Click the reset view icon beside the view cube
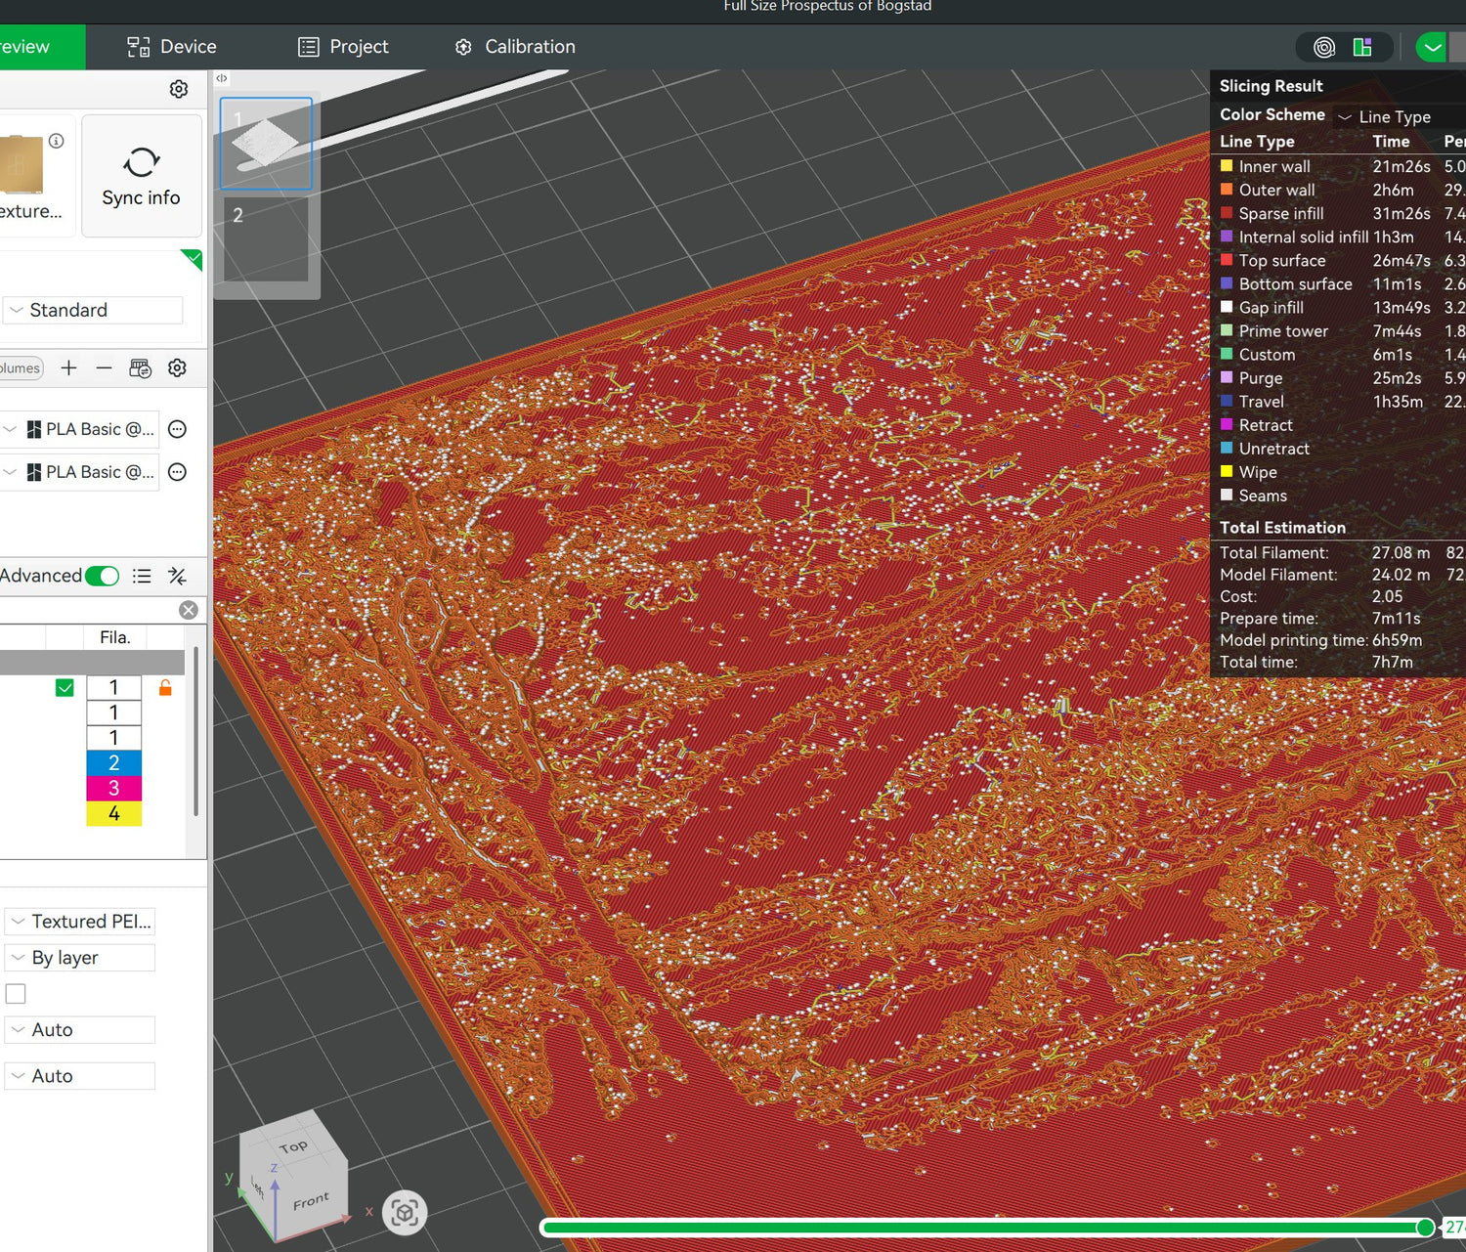This screenshot has width=1466, height=1252. (405, 1213)
